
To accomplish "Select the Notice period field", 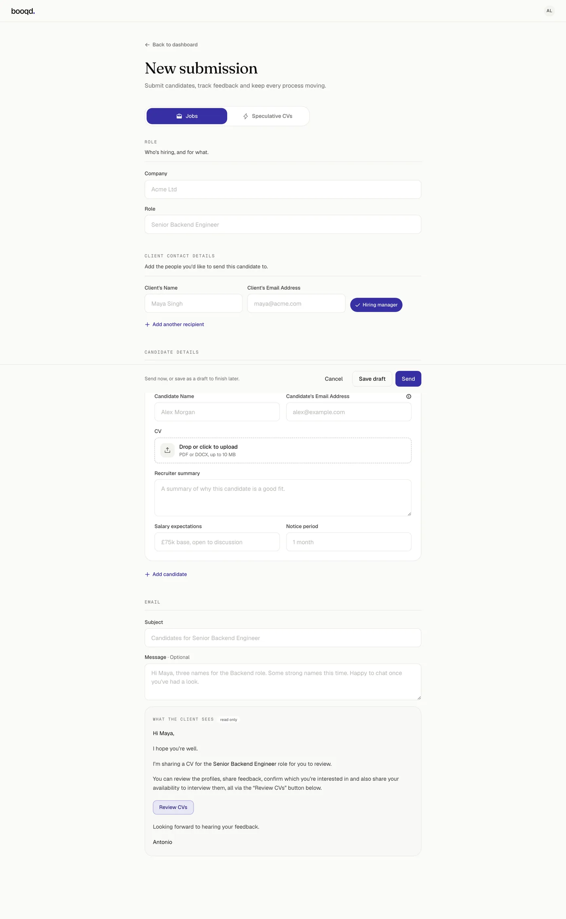I will (348, 542).
